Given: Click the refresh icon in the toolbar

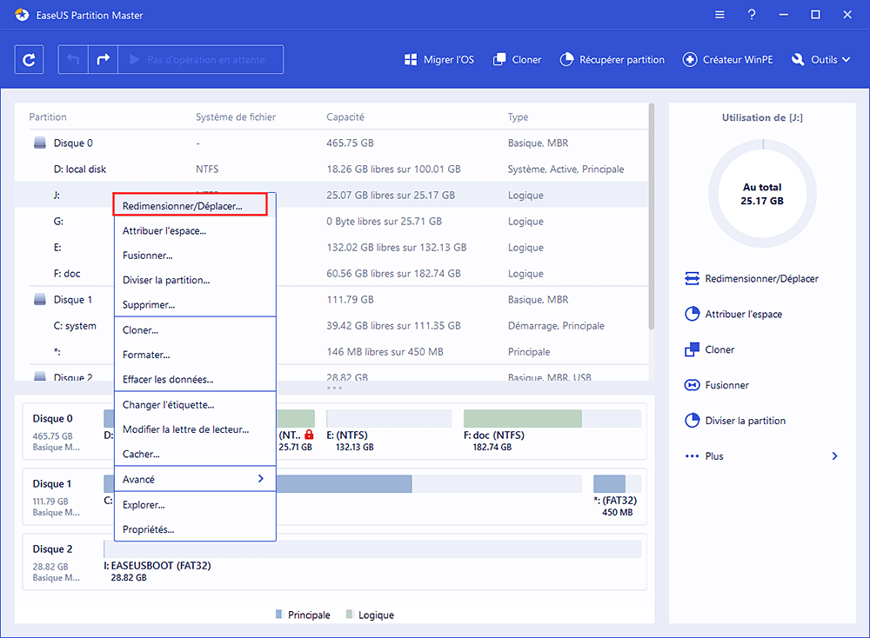Looking at the screenshot, I should 29,59.
